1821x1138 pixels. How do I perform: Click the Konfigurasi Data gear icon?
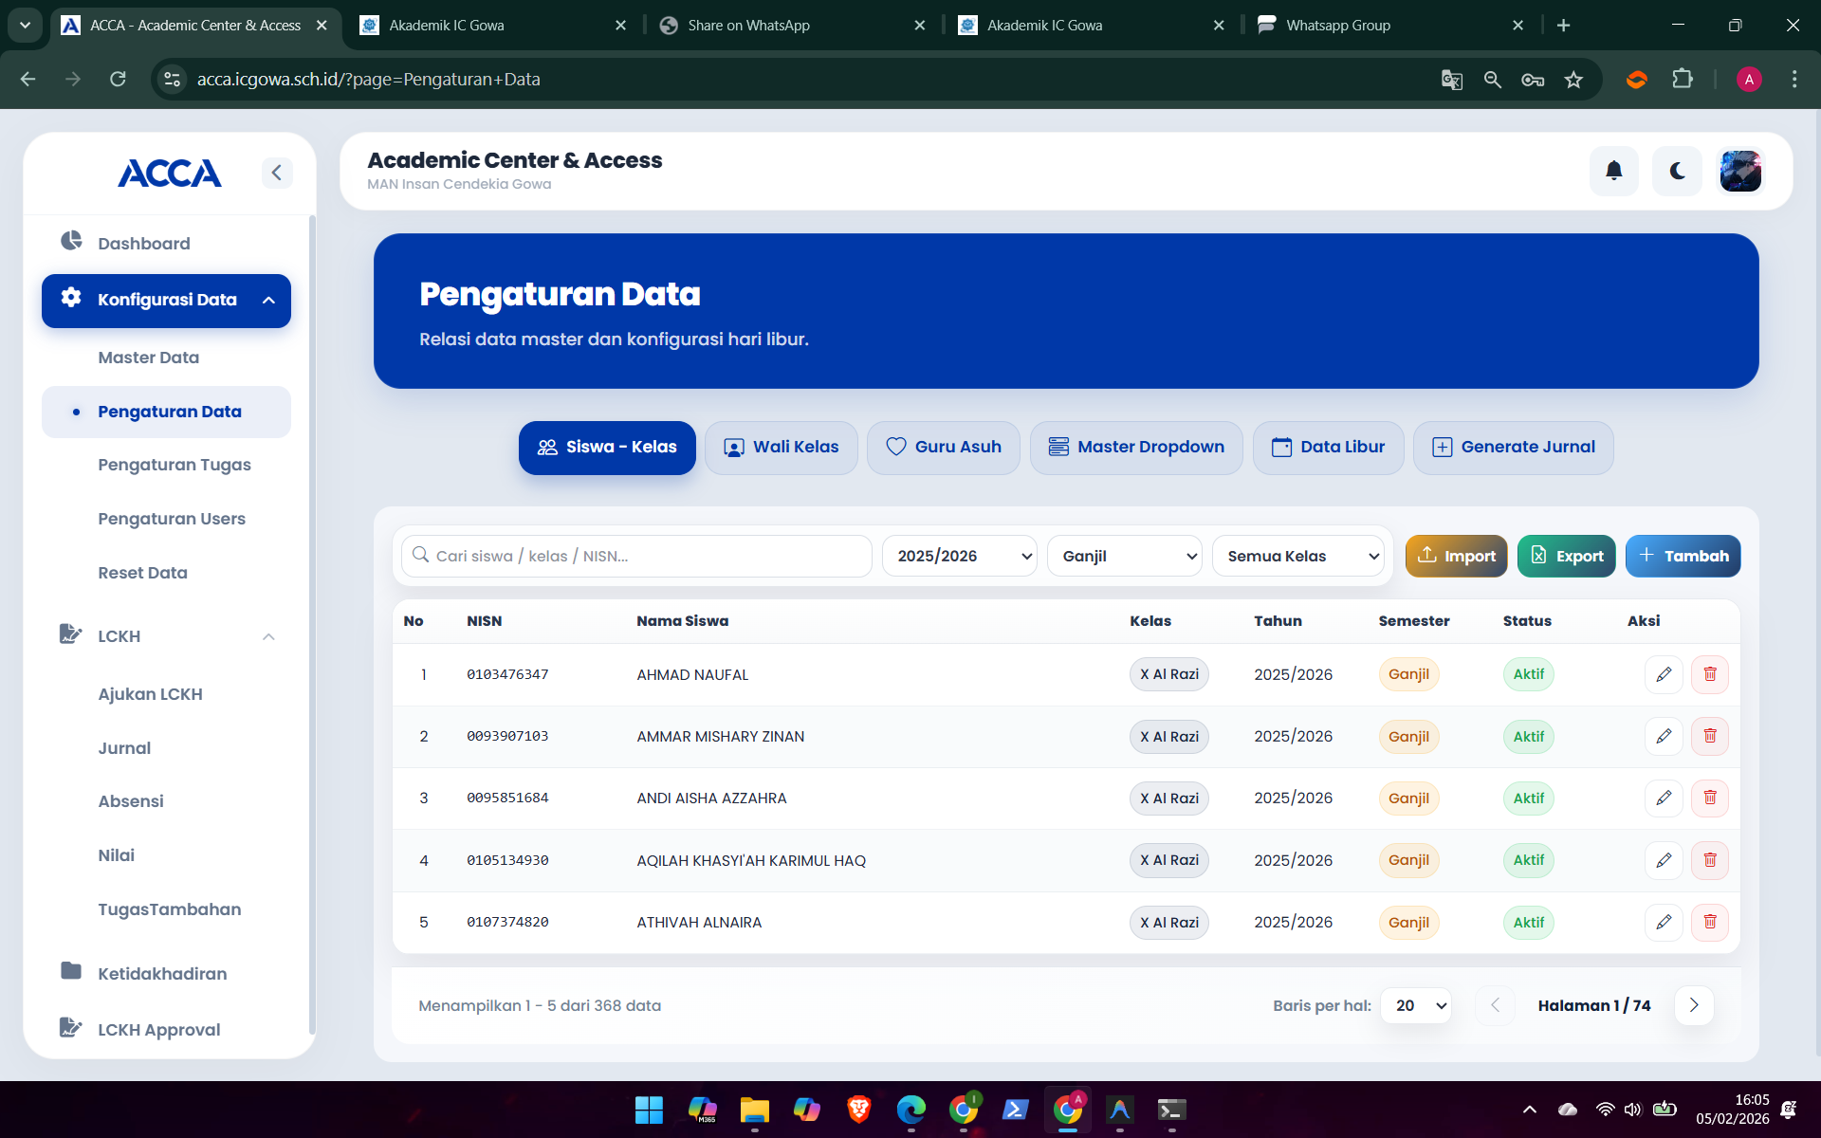70,299
